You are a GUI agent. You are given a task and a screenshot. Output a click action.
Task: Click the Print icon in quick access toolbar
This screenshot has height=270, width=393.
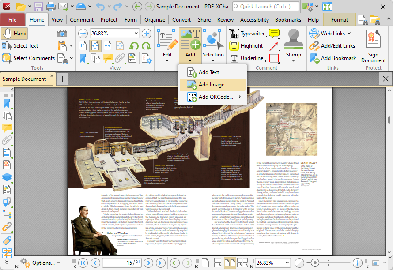[51, 7]
